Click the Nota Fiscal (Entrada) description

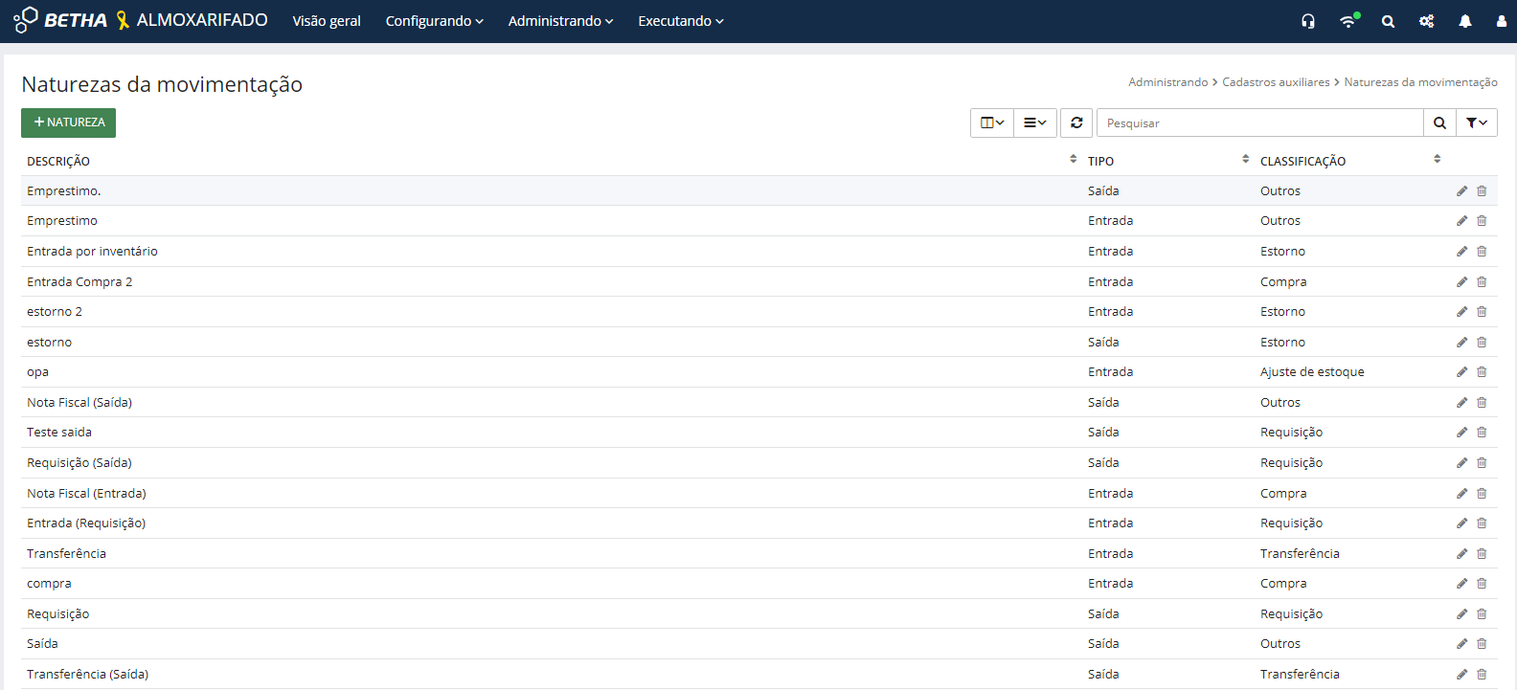[86, 494]
